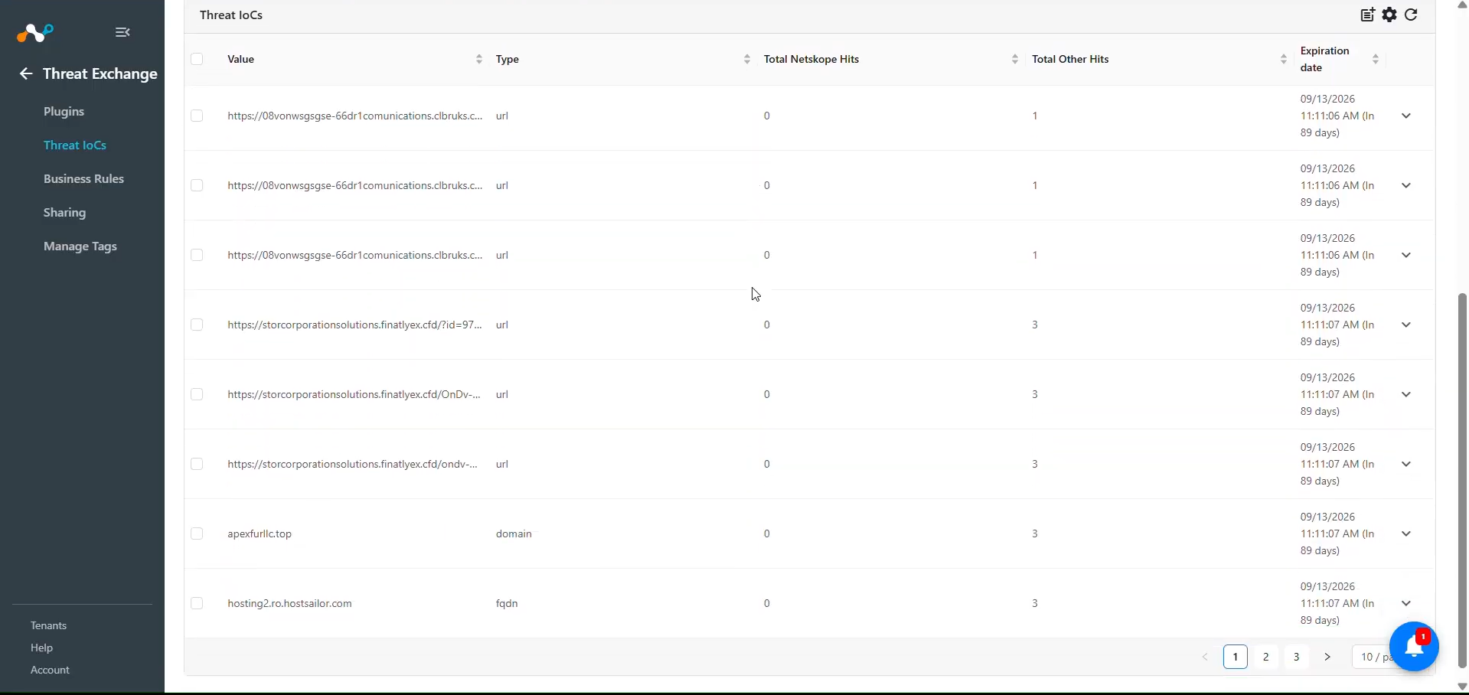The width and height of the screenshot is (1469, 695).
Task: Open Business Rules section
Action: [83, 179]
